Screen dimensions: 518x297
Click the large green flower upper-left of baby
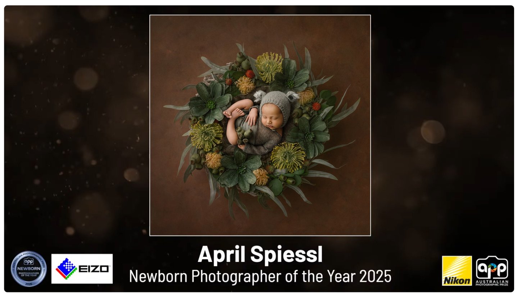pos(210,103)
